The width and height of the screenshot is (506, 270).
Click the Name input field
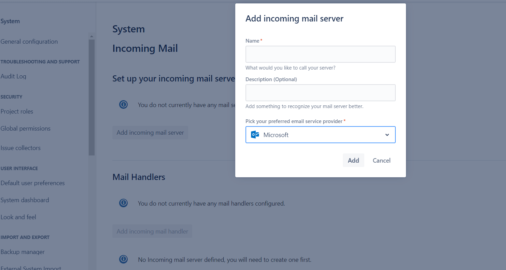pyautogui.click(x=321, y=54)
